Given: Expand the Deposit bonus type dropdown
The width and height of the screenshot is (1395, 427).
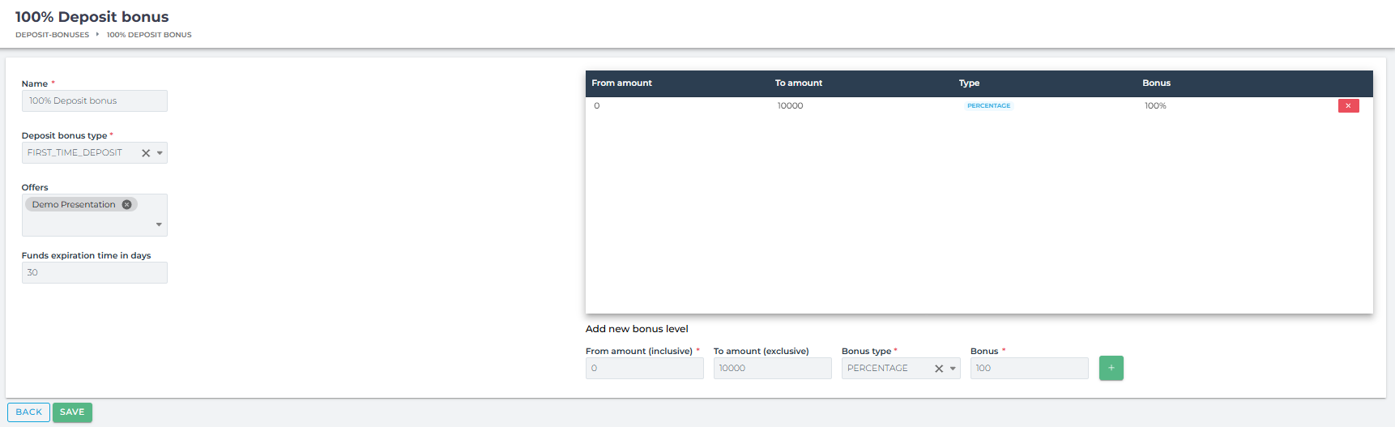Looking at the screenshot, I should click(160, 153).
